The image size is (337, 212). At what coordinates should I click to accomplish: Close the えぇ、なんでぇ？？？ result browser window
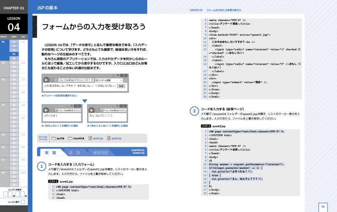[x=123, y=106]
